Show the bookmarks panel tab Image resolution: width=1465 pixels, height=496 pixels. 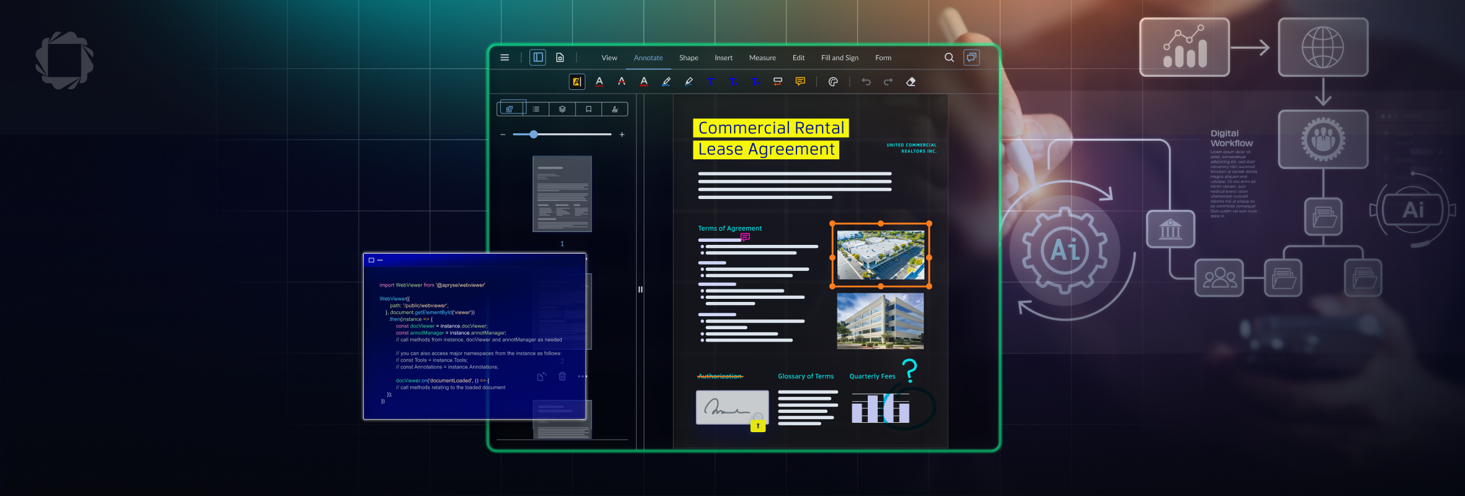588,109
